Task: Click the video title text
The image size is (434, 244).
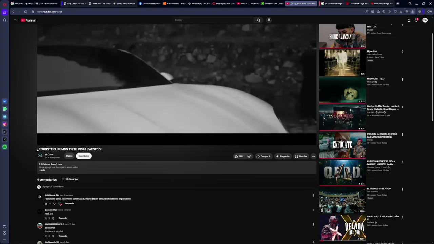Action: tap(70, 149)
